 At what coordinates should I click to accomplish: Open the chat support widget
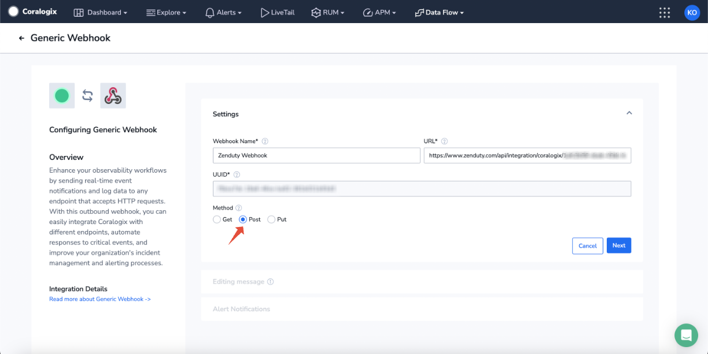click(x=686, y=335)
